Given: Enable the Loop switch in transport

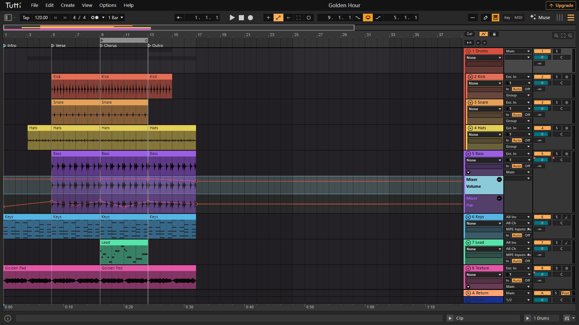Looking at the screenshot, I should [x=368, y=17].
